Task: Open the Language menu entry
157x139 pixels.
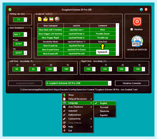Action: (78, 103)
